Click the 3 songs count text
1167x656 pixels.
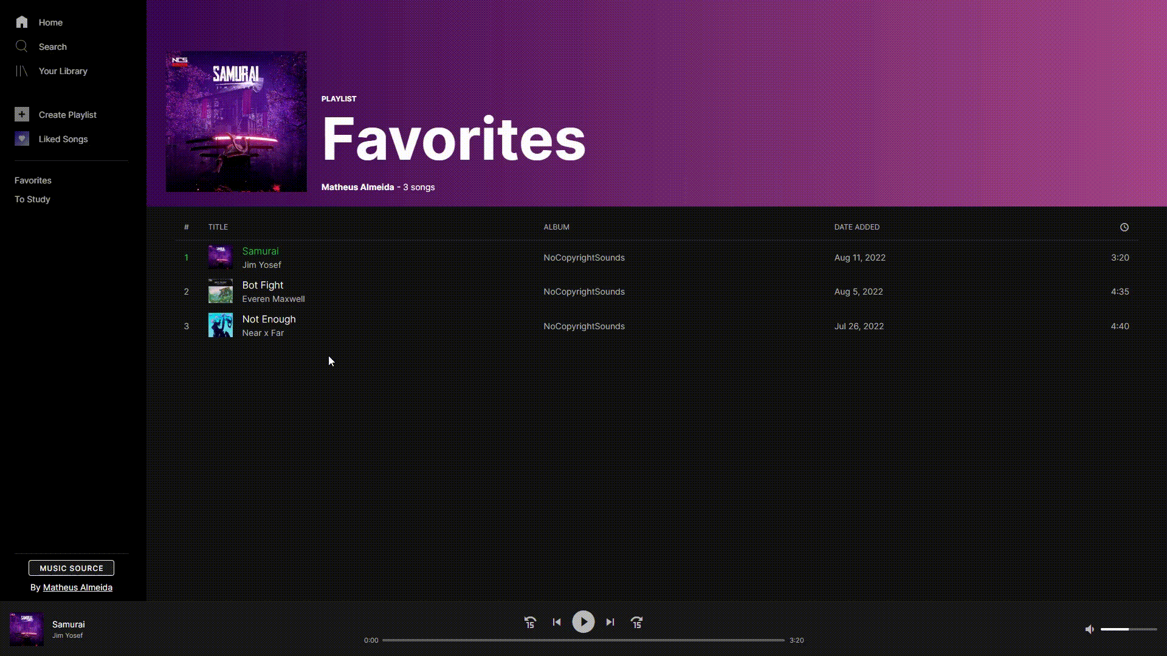tap(419, 187)
